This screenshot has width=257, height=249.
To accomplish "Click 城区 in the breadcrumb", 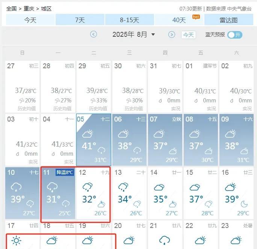I will 46,9.
